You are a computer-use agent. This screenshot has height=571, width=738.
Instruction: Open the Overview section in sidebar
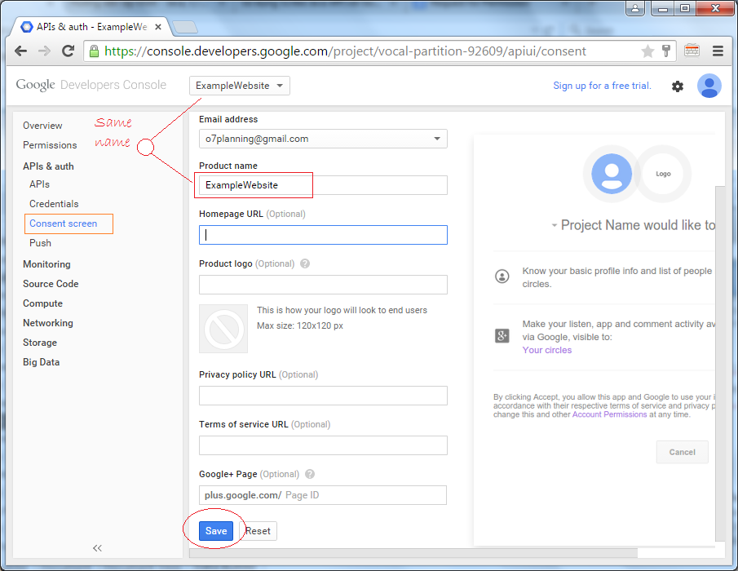point(42,126)
